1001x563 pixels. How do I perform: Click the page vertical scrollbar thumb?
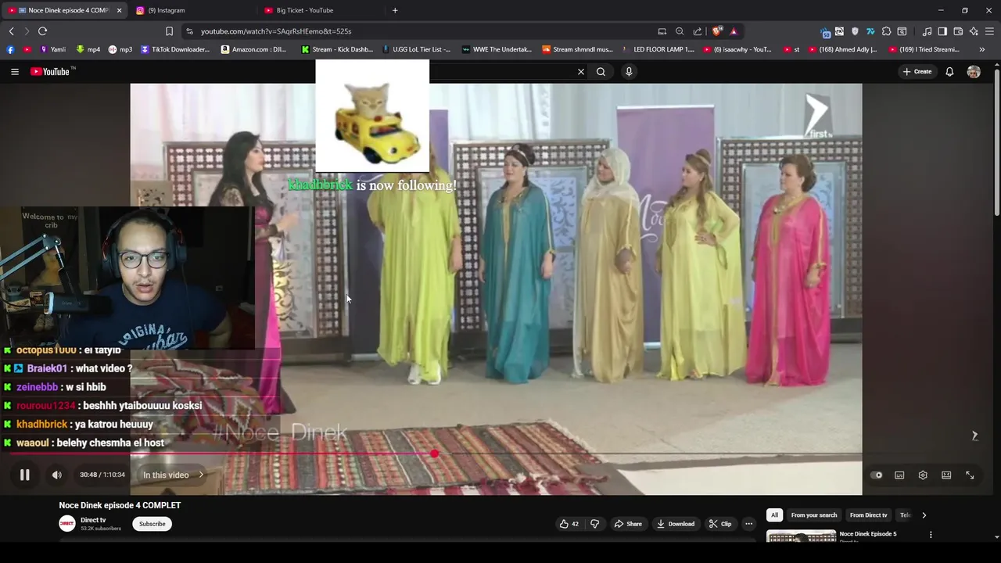(996, 141)
